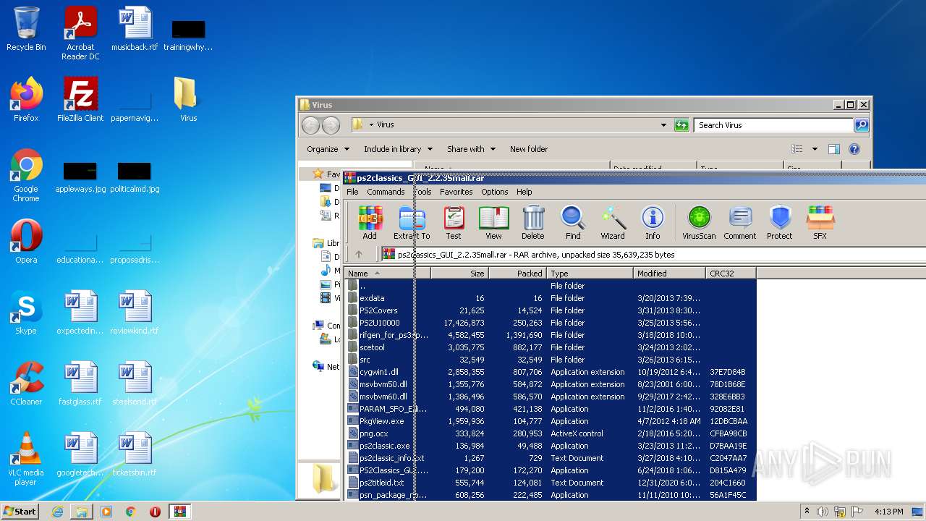Select the PS2U10000 folder row

tap(550, 323)
